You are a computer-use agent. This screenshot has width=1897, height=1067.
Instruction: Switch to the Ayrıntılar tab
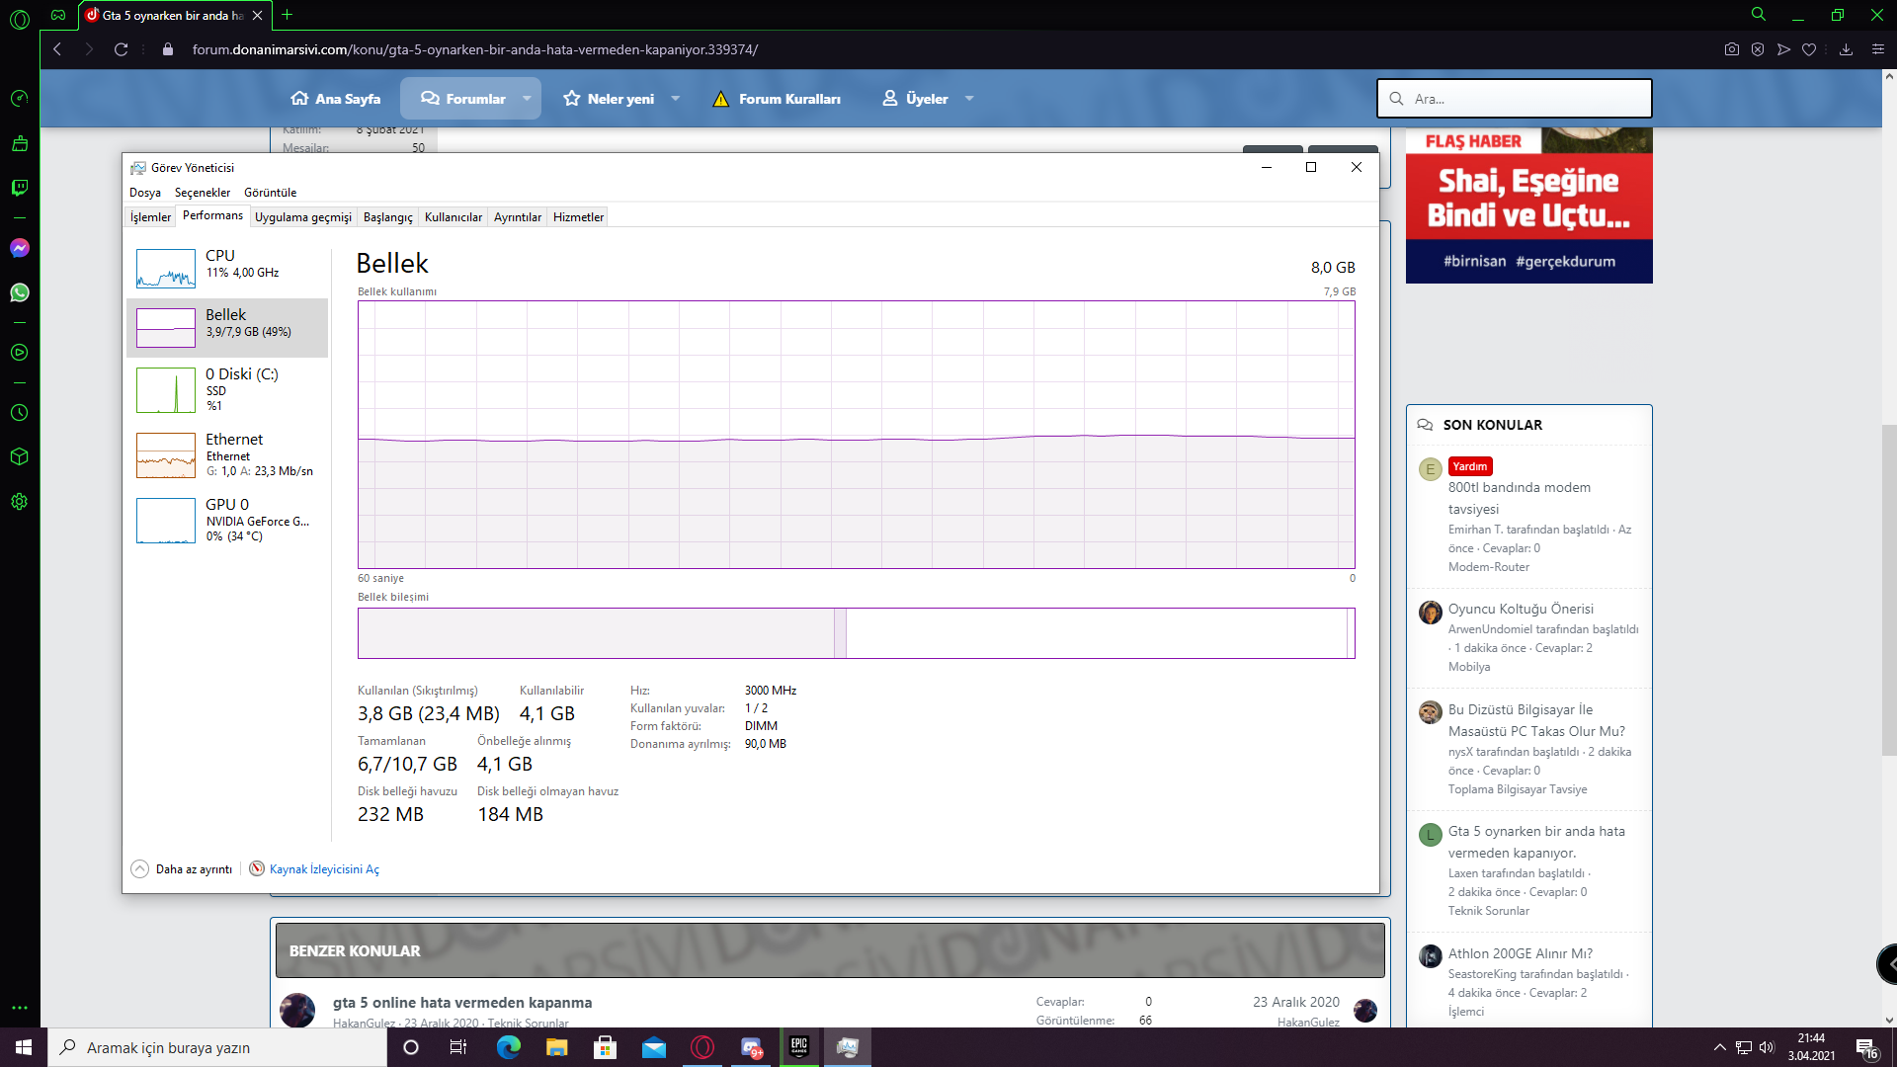(x=518, y=217)
